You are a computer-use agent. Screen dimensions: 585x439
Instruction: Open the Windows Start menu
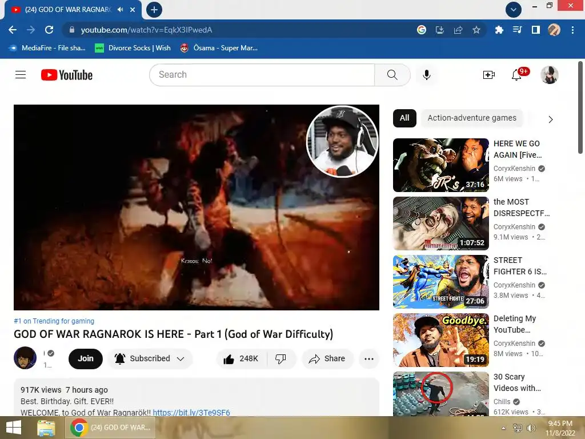click(14, 428)
